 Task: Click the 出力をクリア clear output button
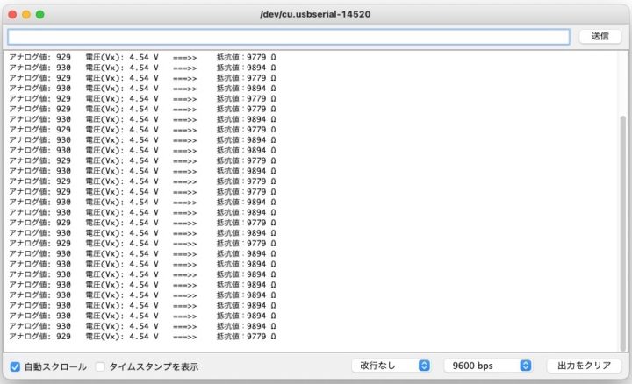[x=584, y=366]
